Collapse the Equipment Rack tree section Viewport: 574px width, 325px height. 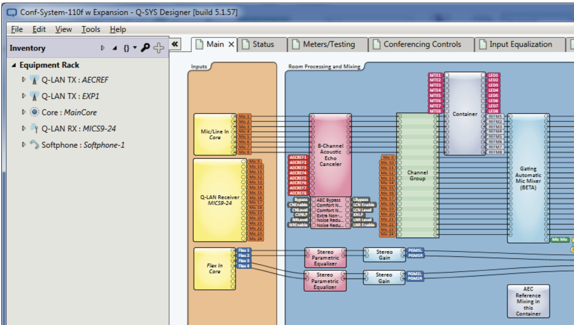(x=14, y=65)
